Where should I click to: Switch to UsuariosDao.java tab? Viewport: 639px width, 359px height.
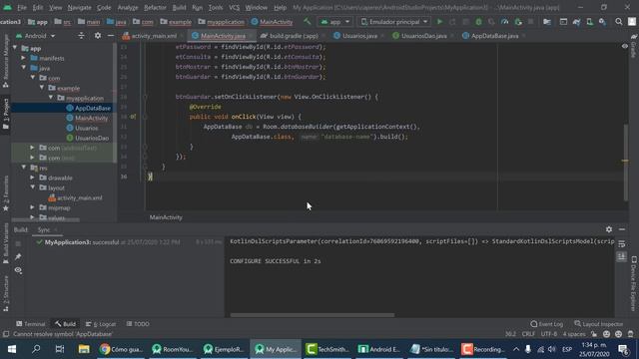(423, 36)
